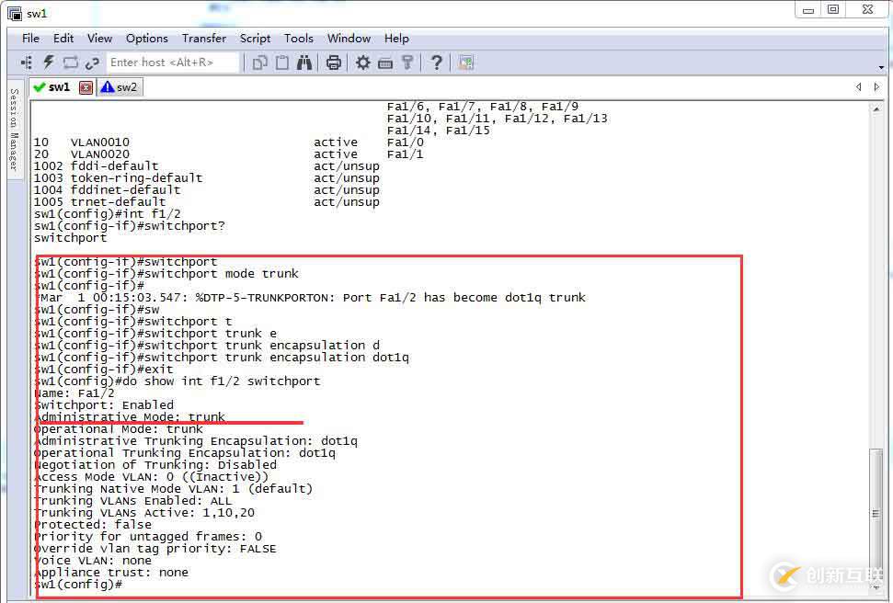The height and width of the screenshot is (603, 893).
Task: Click the last 'sw1(config)#' prompt
Action: click(x=78, y=585)
